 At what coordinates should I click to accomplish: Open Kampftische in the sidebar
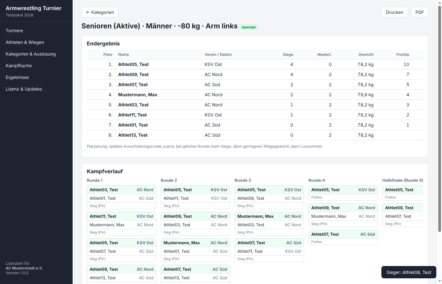coord(19,66)
